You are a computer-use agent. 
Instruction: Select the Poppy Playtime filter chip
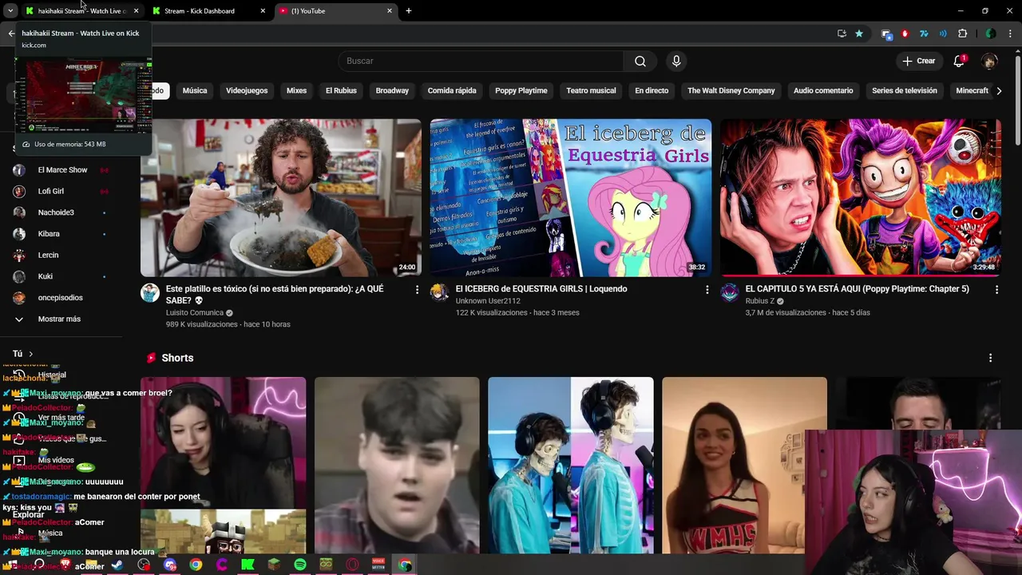(x=521, y=91)
